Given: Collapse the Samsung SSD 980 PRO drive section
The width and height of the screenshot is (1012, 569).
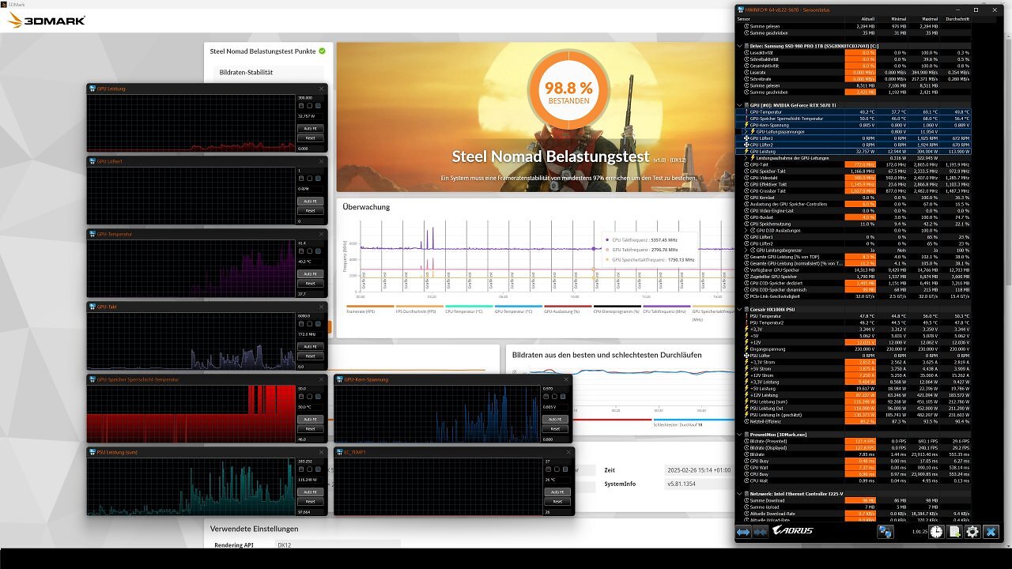Looking at the screenshot, I should coord(740,46).
